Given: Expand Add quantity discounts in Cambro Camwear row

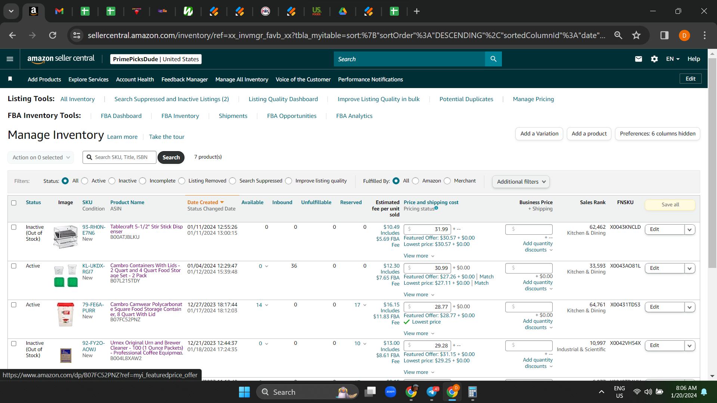Looking at the screenshot, I should 538,324.
